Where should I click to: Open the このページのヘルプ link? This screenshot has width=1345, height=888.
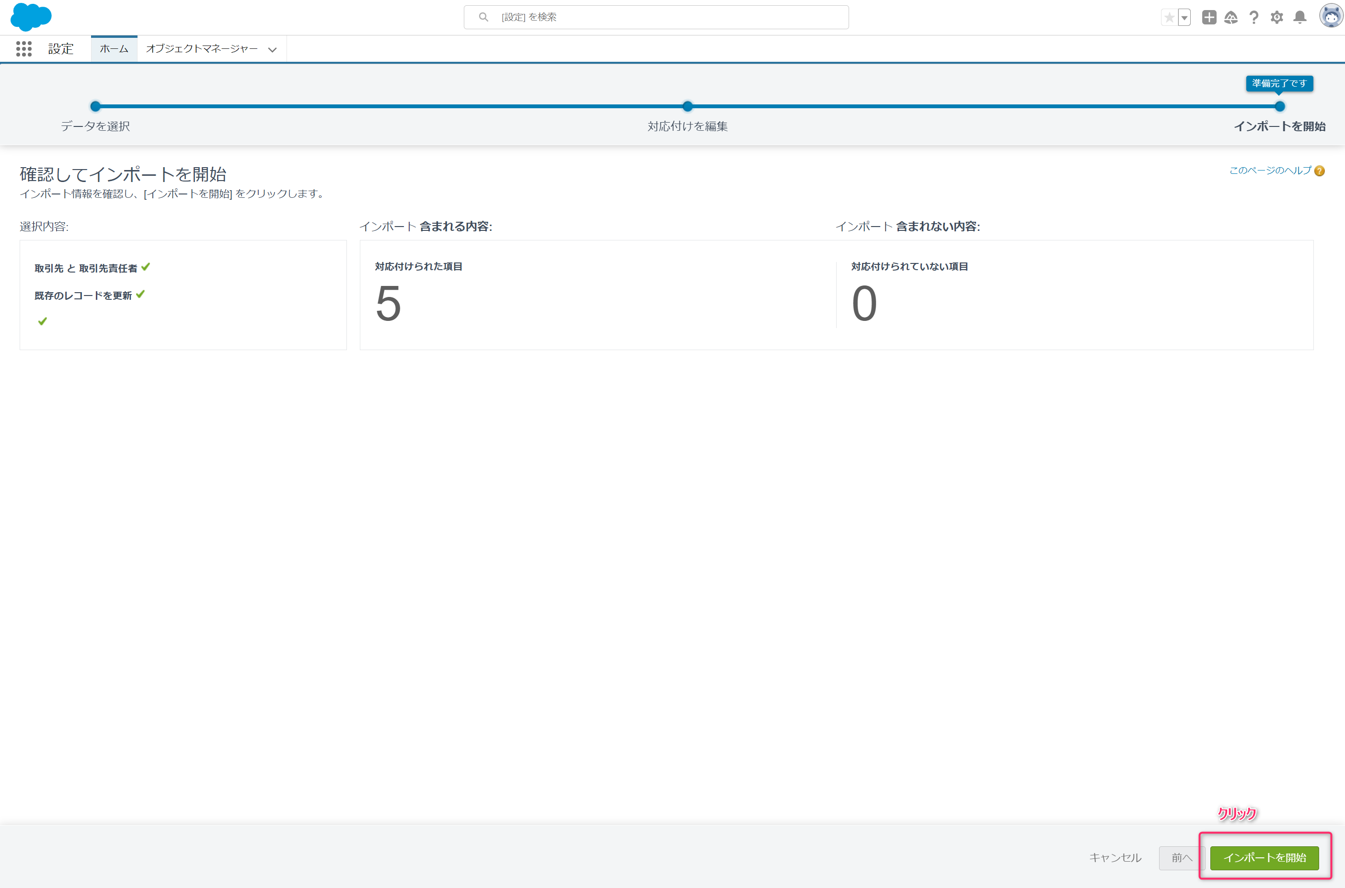(1270, 171)
